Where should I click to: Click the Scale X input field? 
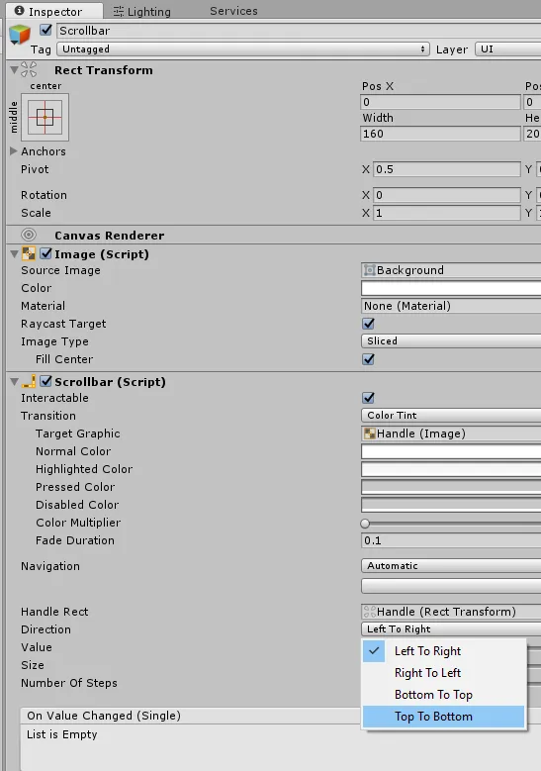click(447, 213)
